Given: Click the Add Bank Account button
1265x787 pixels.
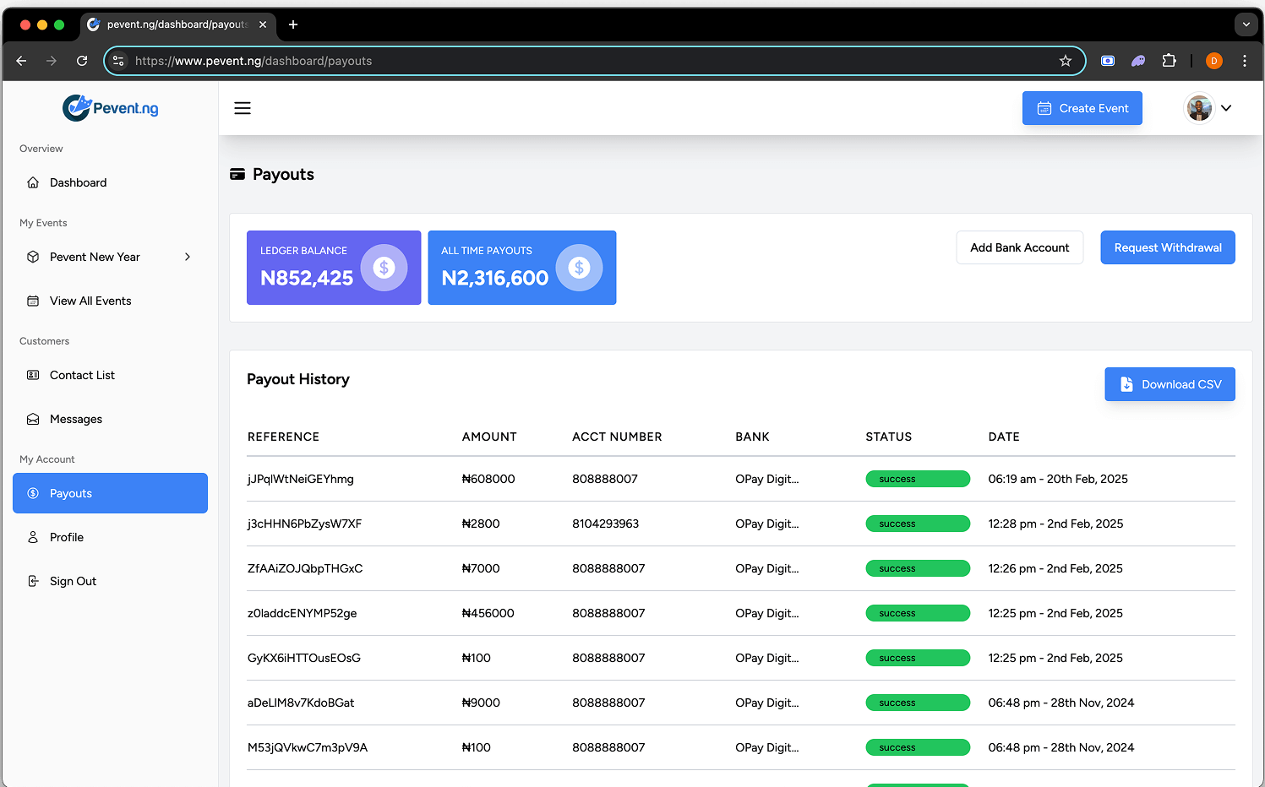Looking at the screenshot, I should pos(1019,247).
